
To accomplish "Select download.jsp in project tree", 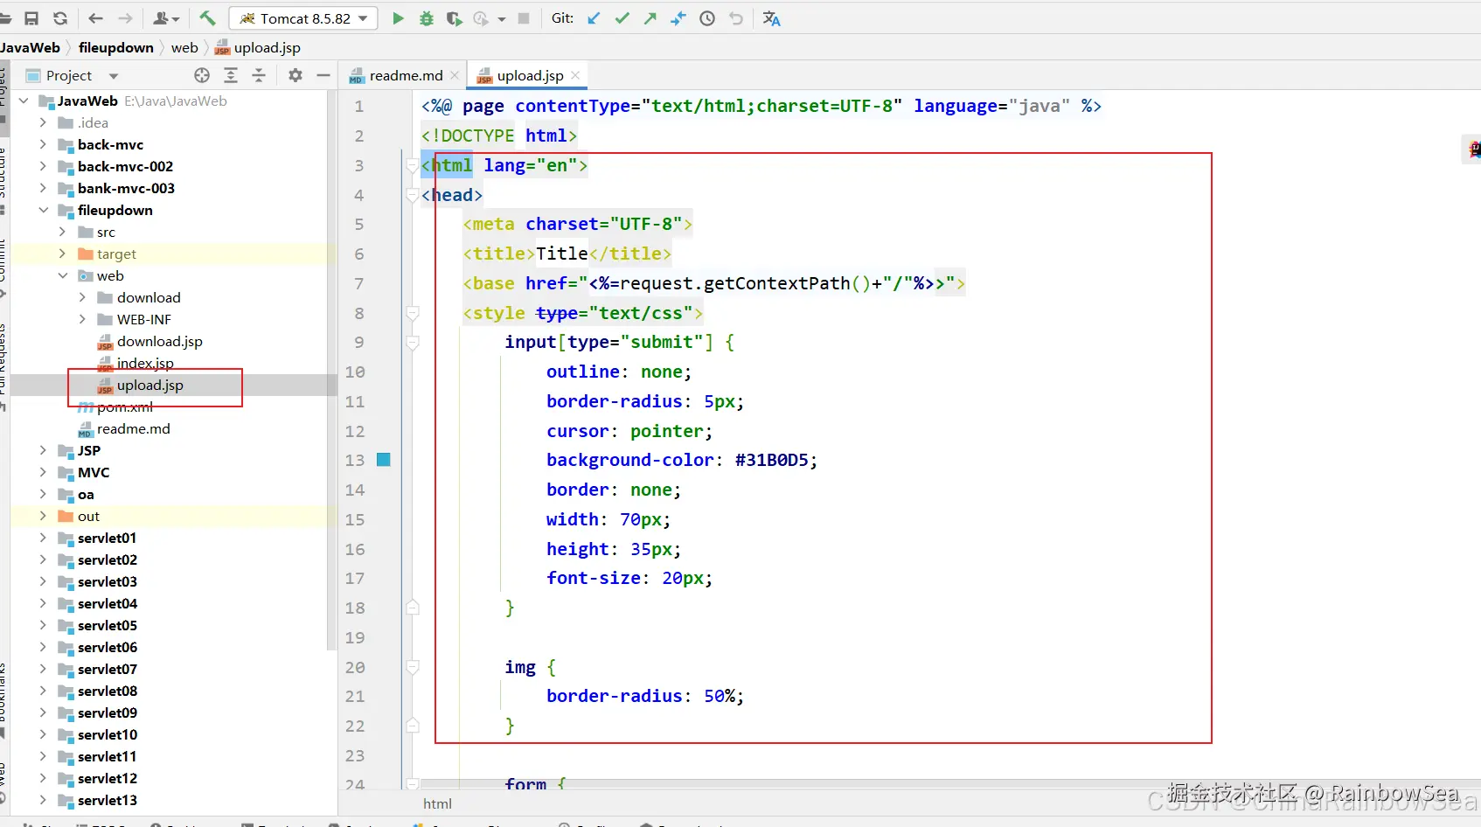I will 159,341.
